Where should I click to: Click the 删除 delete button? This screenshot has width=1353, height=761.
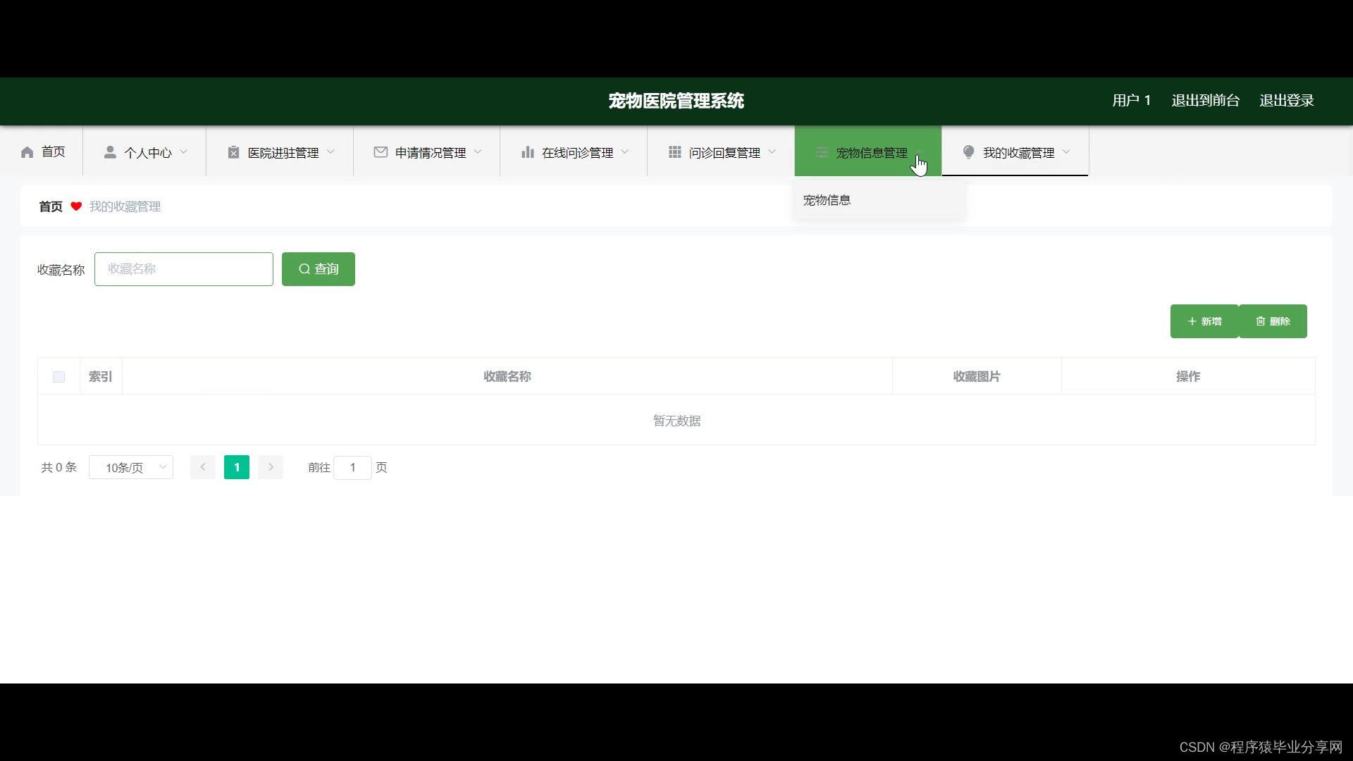[x=1273, y=321]
